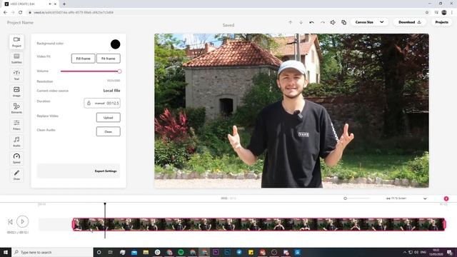Viewport: 457px width, 257px height.
Task: Click the manual duration field
Action: tap(102, 103)
